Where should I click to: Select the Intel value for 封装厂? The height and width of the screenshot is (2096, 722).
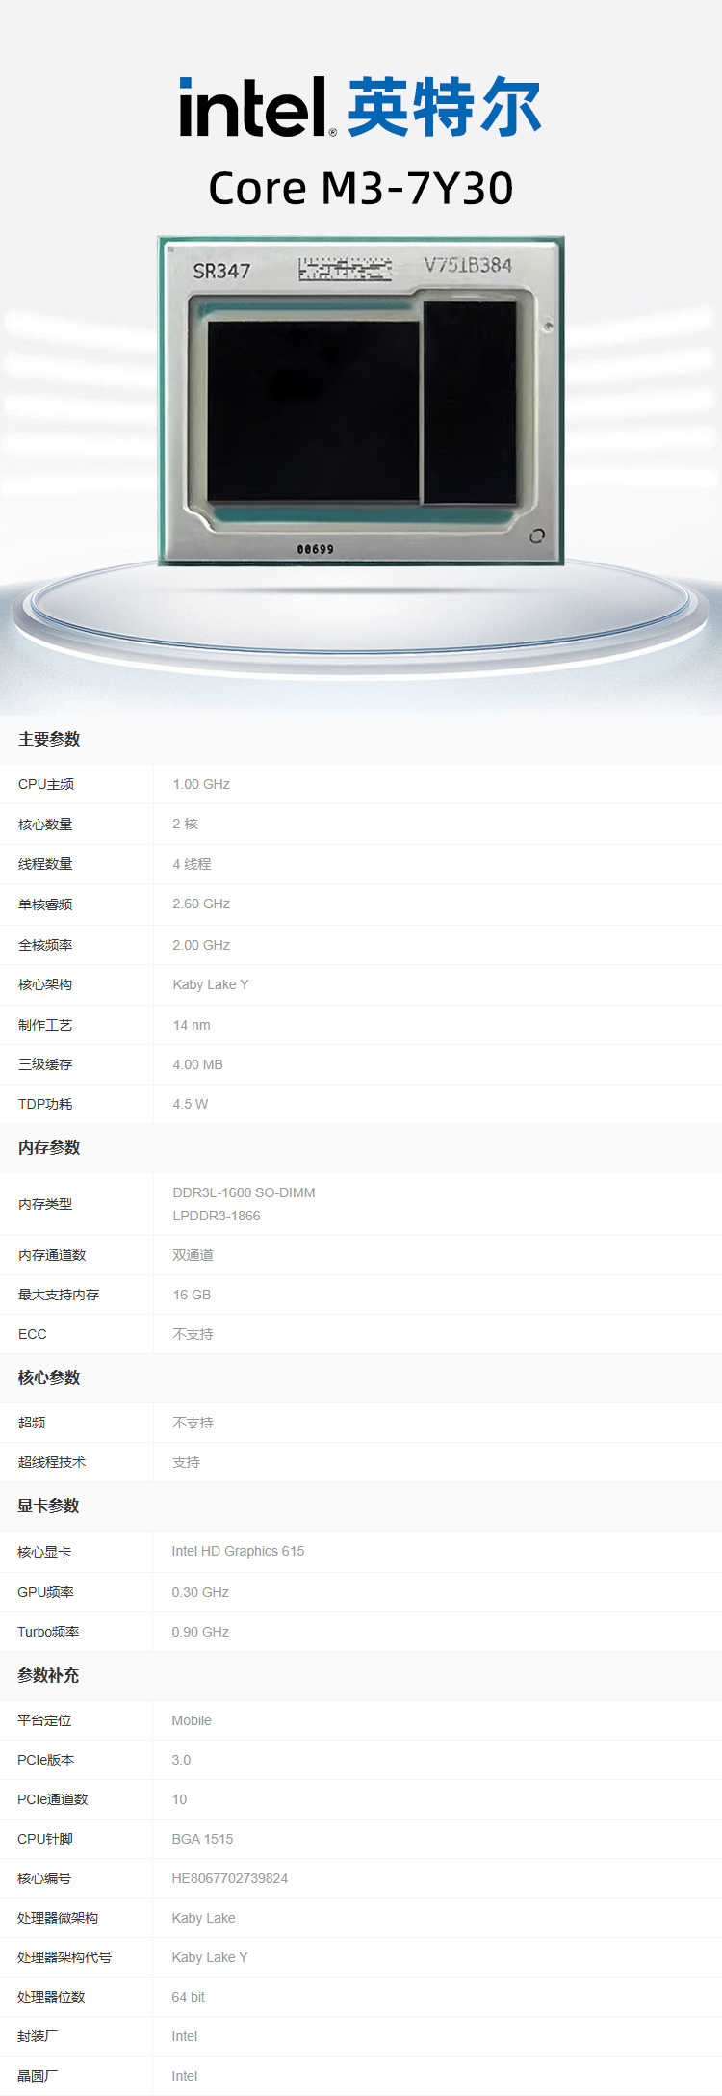(x=185, y=2036)
